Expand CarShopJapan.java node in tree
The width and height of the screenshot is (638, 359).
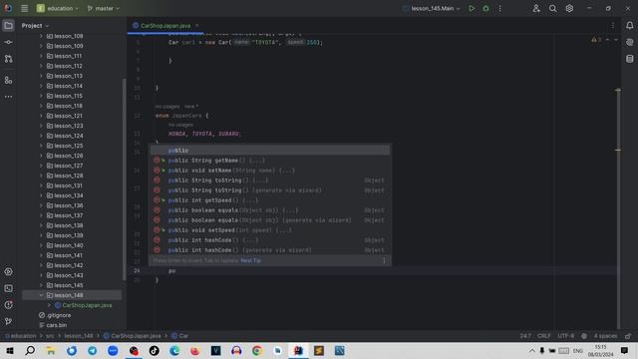pyautogui.click(x=49, y=305)
